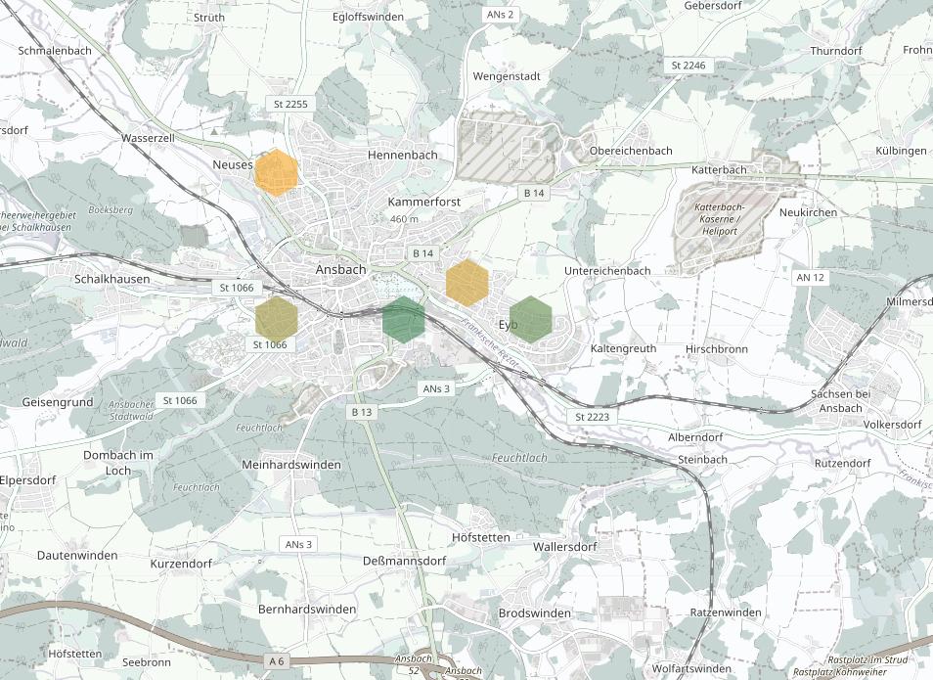Click the Brodswinden place label

tap(534, 612)
